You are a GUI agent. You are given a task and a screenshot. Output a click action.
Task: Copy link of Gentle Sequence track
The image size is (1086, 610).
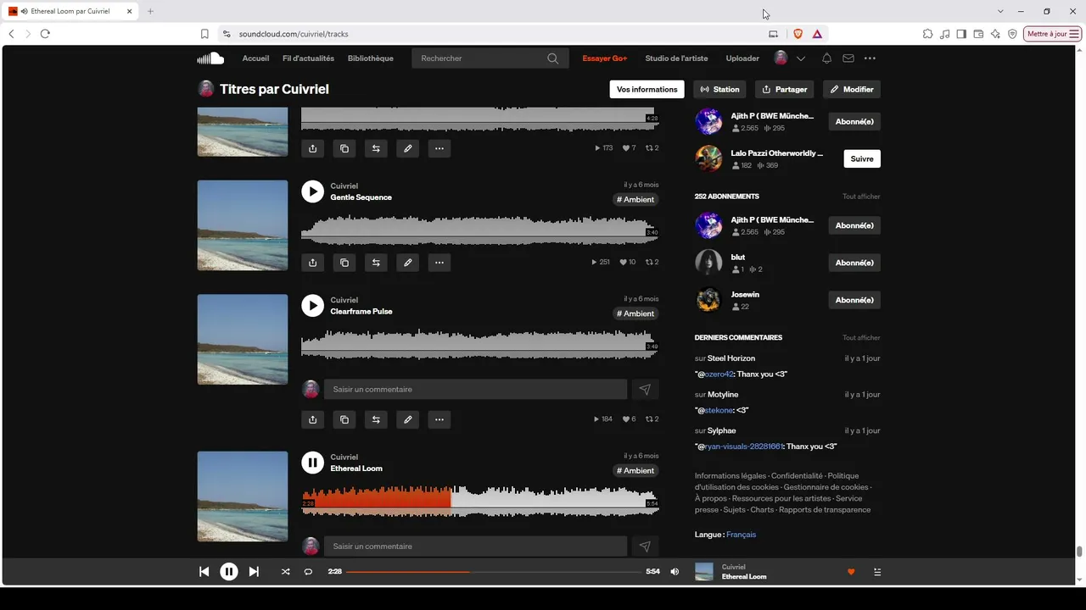coord(344,263)
